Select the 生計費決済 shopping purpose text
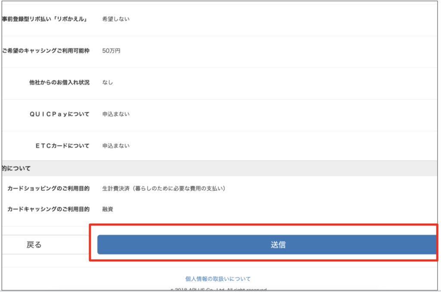 coord(164,188)
